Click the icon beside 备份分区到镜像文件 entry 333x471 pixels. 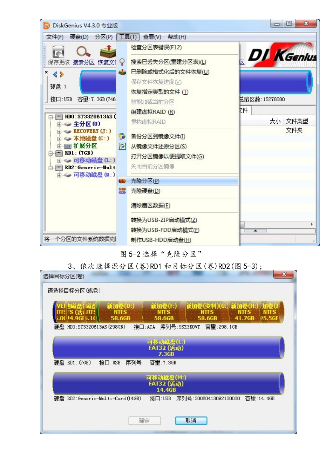(x=122, y=136)
